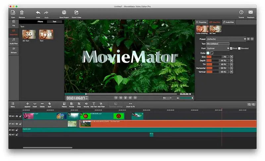
Task: Click the timeline Delete minus icon
Action: tap(42, 104)
